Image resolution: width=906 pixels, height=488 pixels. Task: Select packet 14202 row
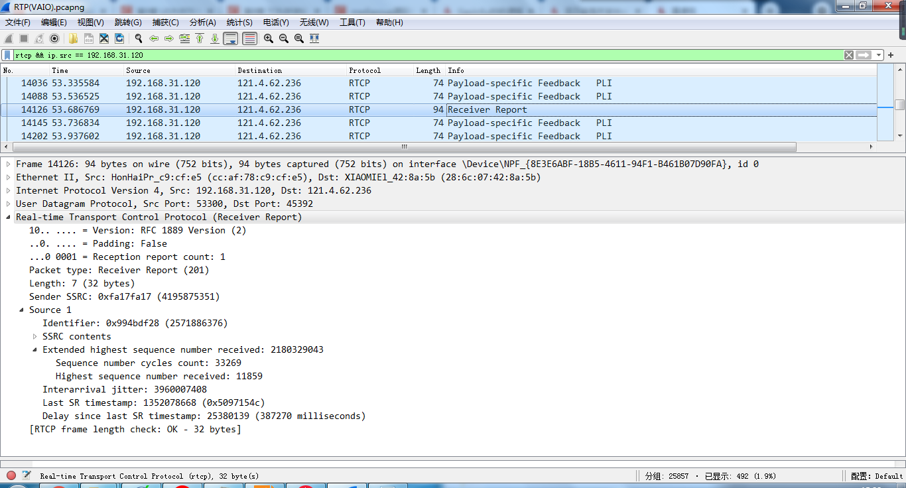point(438,136)
